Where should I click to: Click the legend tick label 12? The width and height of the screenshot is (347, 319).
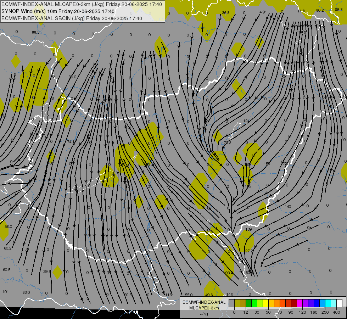(245, 312)
